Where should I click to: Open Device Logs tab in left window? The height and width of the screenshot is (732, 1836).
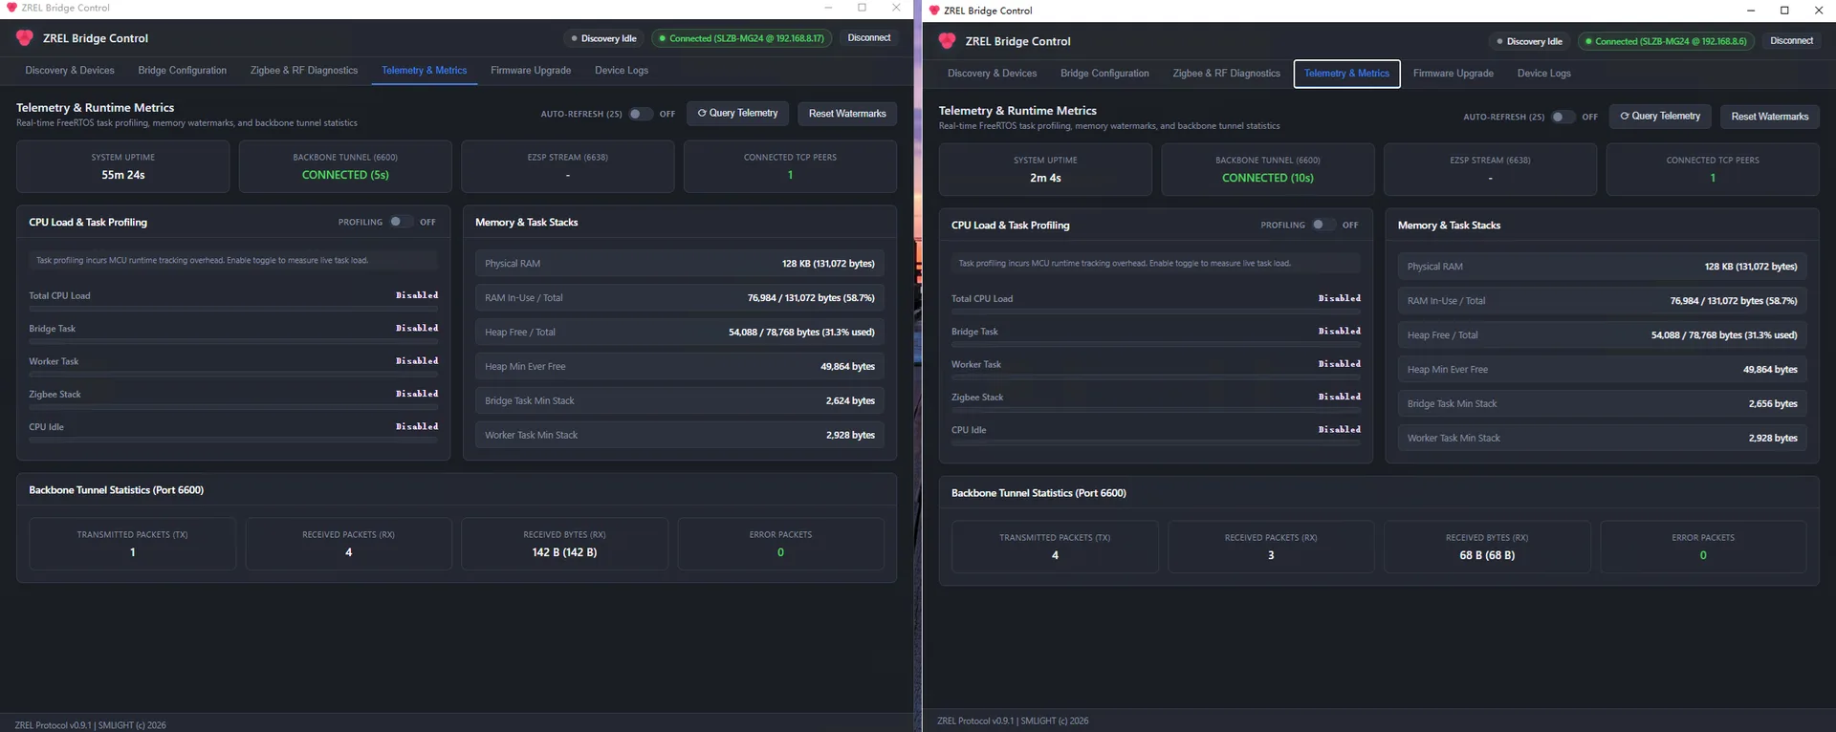click(x=622, y=71)
